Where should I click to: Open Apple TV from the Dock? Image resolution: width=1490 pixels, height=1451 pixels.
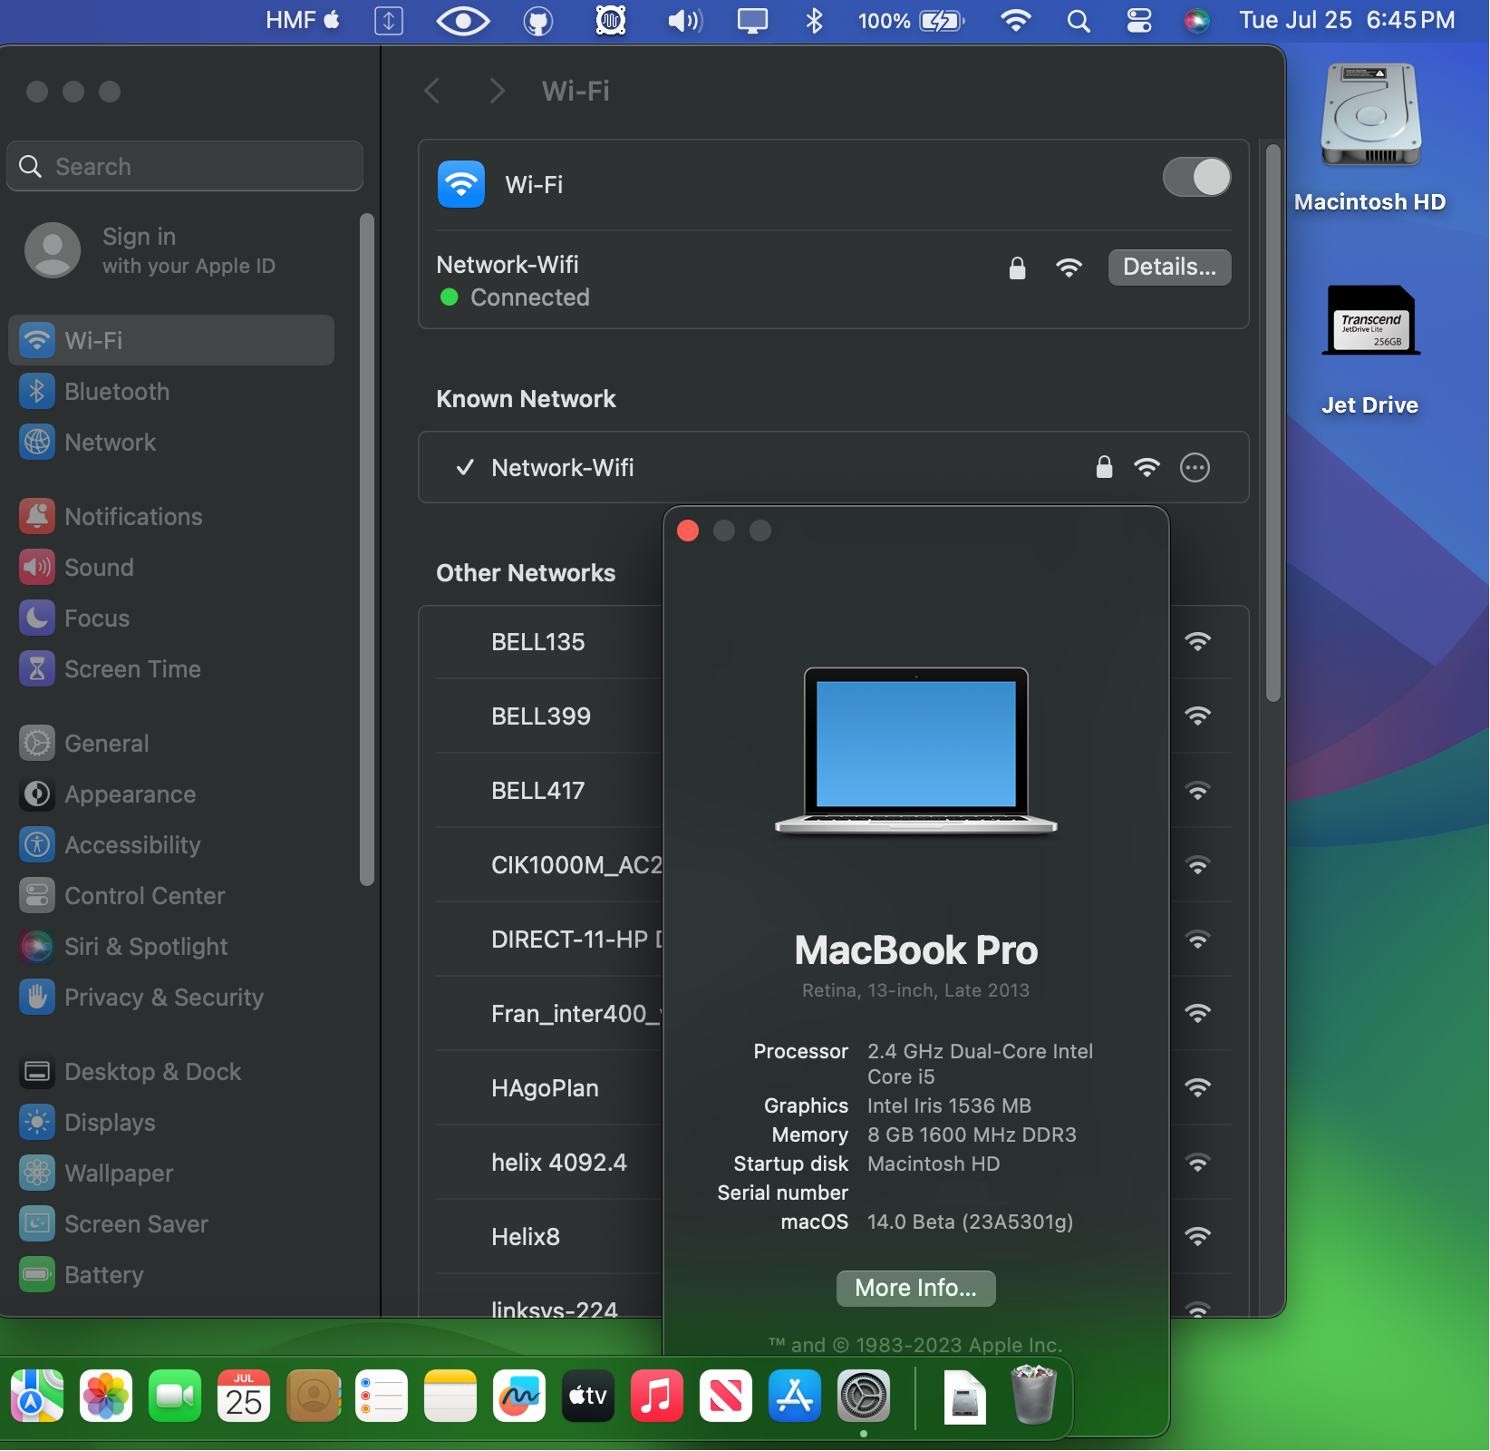point(588,1395)
